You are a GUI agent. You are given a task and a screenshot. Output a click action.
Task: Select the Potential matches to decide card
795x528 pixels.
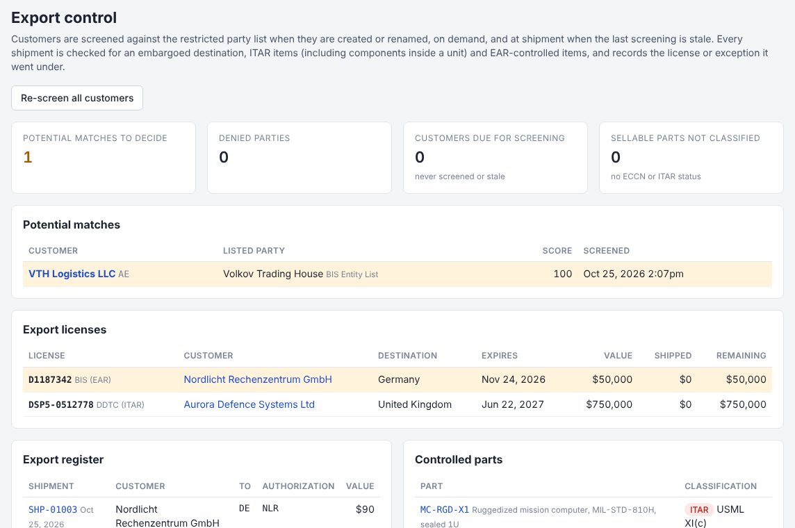(104, 158)
